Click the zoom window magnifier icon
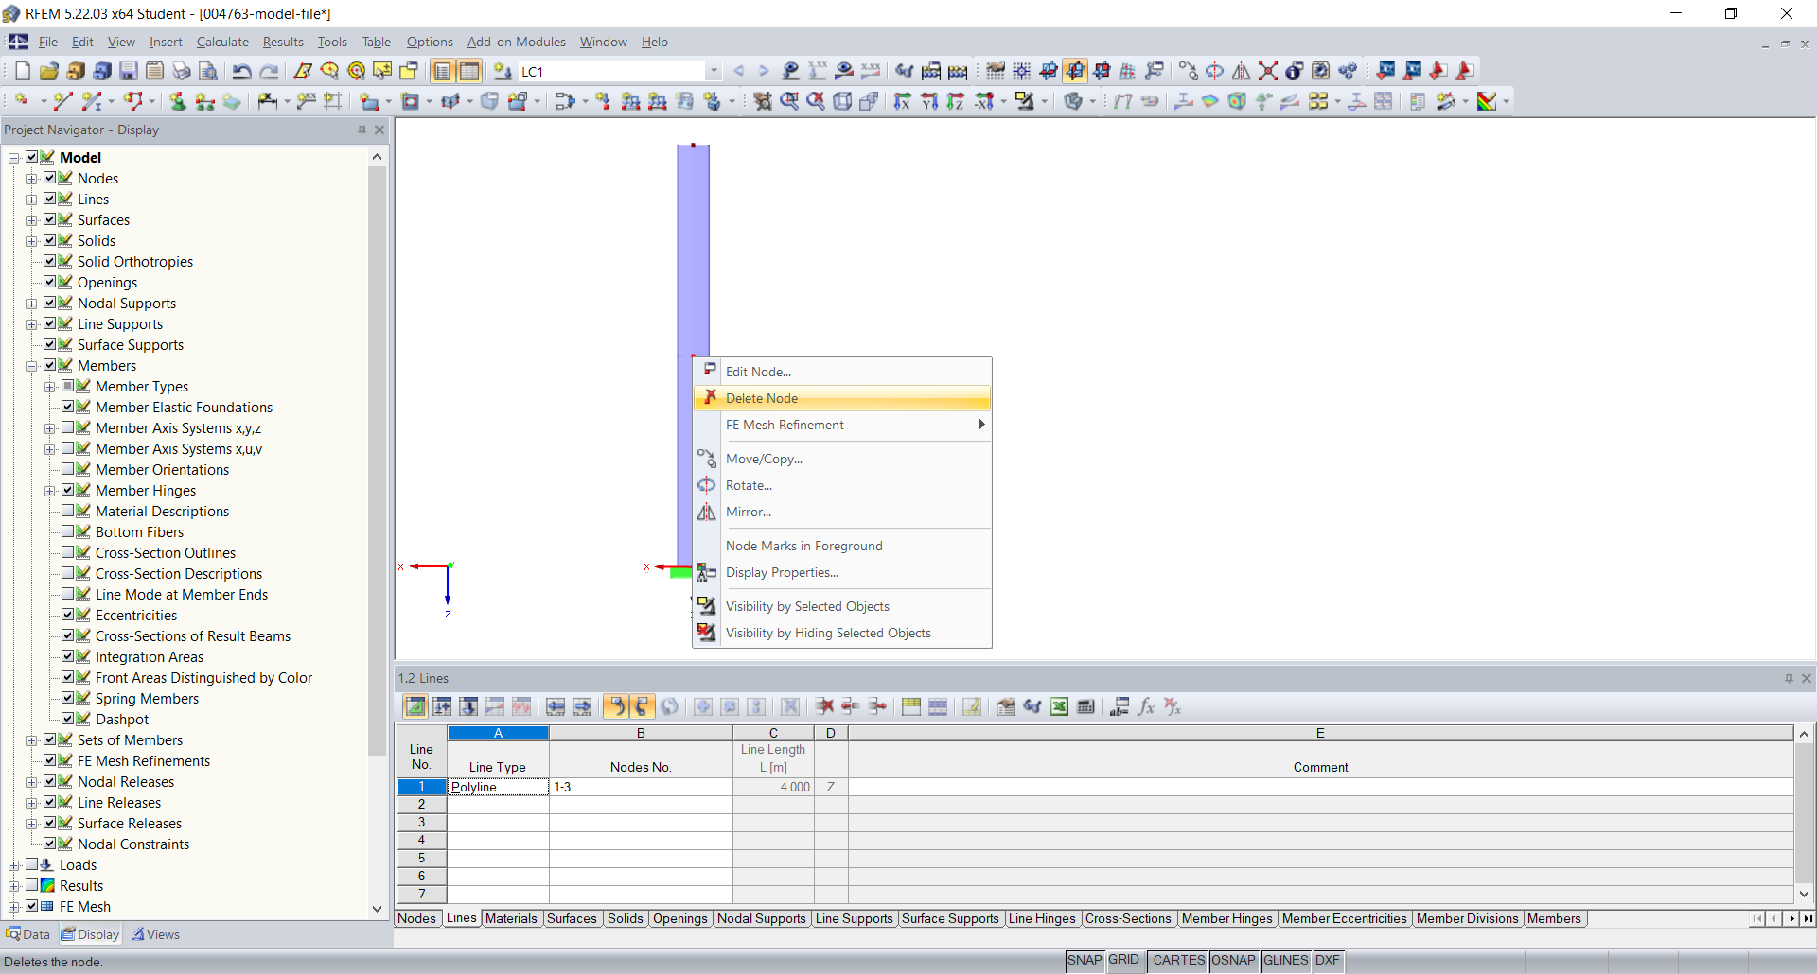The height and width of the screenshot is (974, 1817). (789, 101)
